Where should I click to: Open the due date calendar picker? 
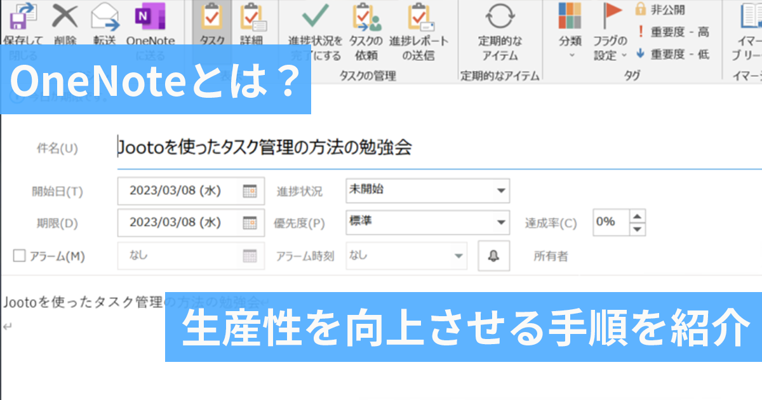pos(250,223)
